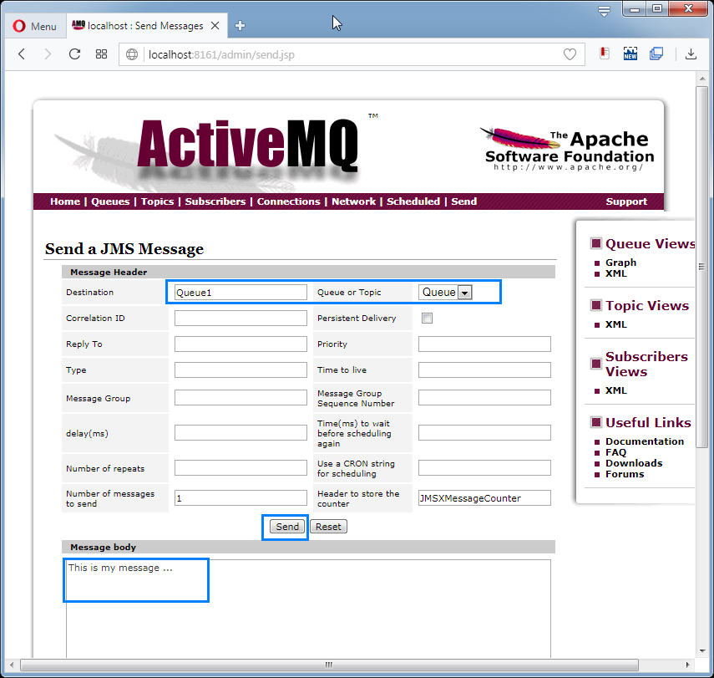This screenshot has width=714, height=678.
Task: Open Send in navigation bar
Action: pos(464,201)
